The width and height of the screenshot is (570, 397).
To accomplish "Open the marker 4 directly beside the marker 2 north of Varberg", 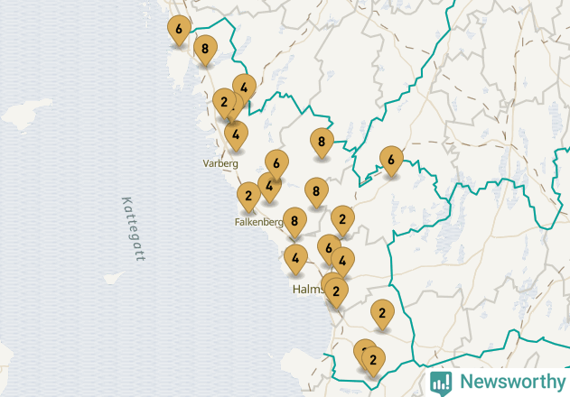I will 244,88.
